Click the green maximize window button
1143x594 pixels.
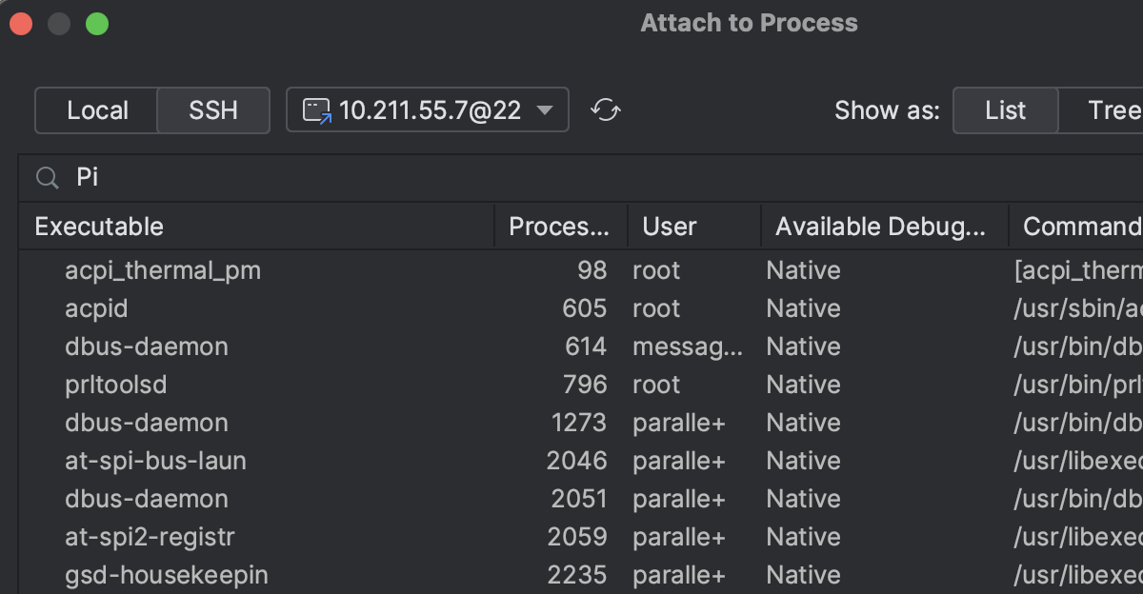[97, 24]
